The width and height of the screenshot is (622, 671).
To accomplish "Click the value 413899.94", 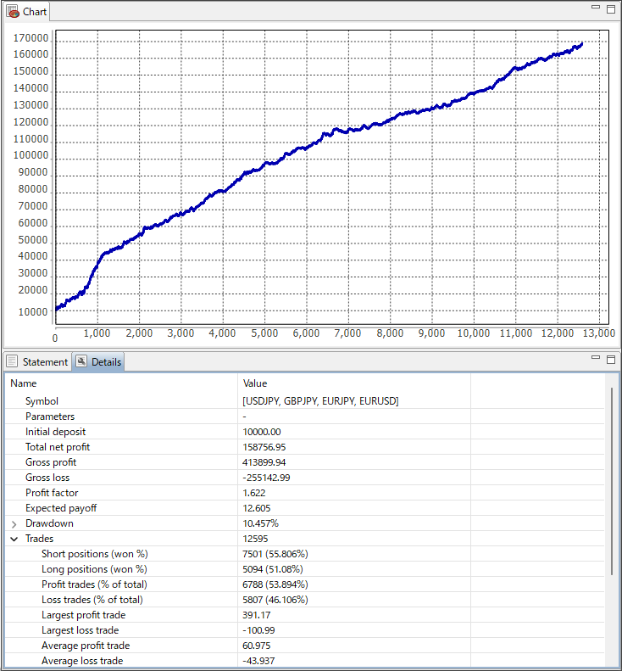I will coord(264,462).
